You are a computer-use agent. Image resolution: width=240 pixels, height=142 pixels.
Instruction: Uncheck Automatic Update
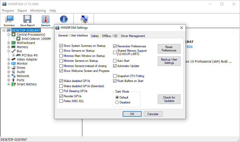tap(115, 66)
